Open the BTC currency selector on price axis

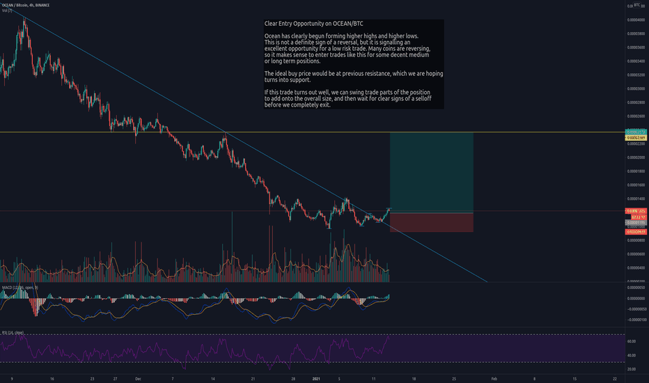(636, 5)
